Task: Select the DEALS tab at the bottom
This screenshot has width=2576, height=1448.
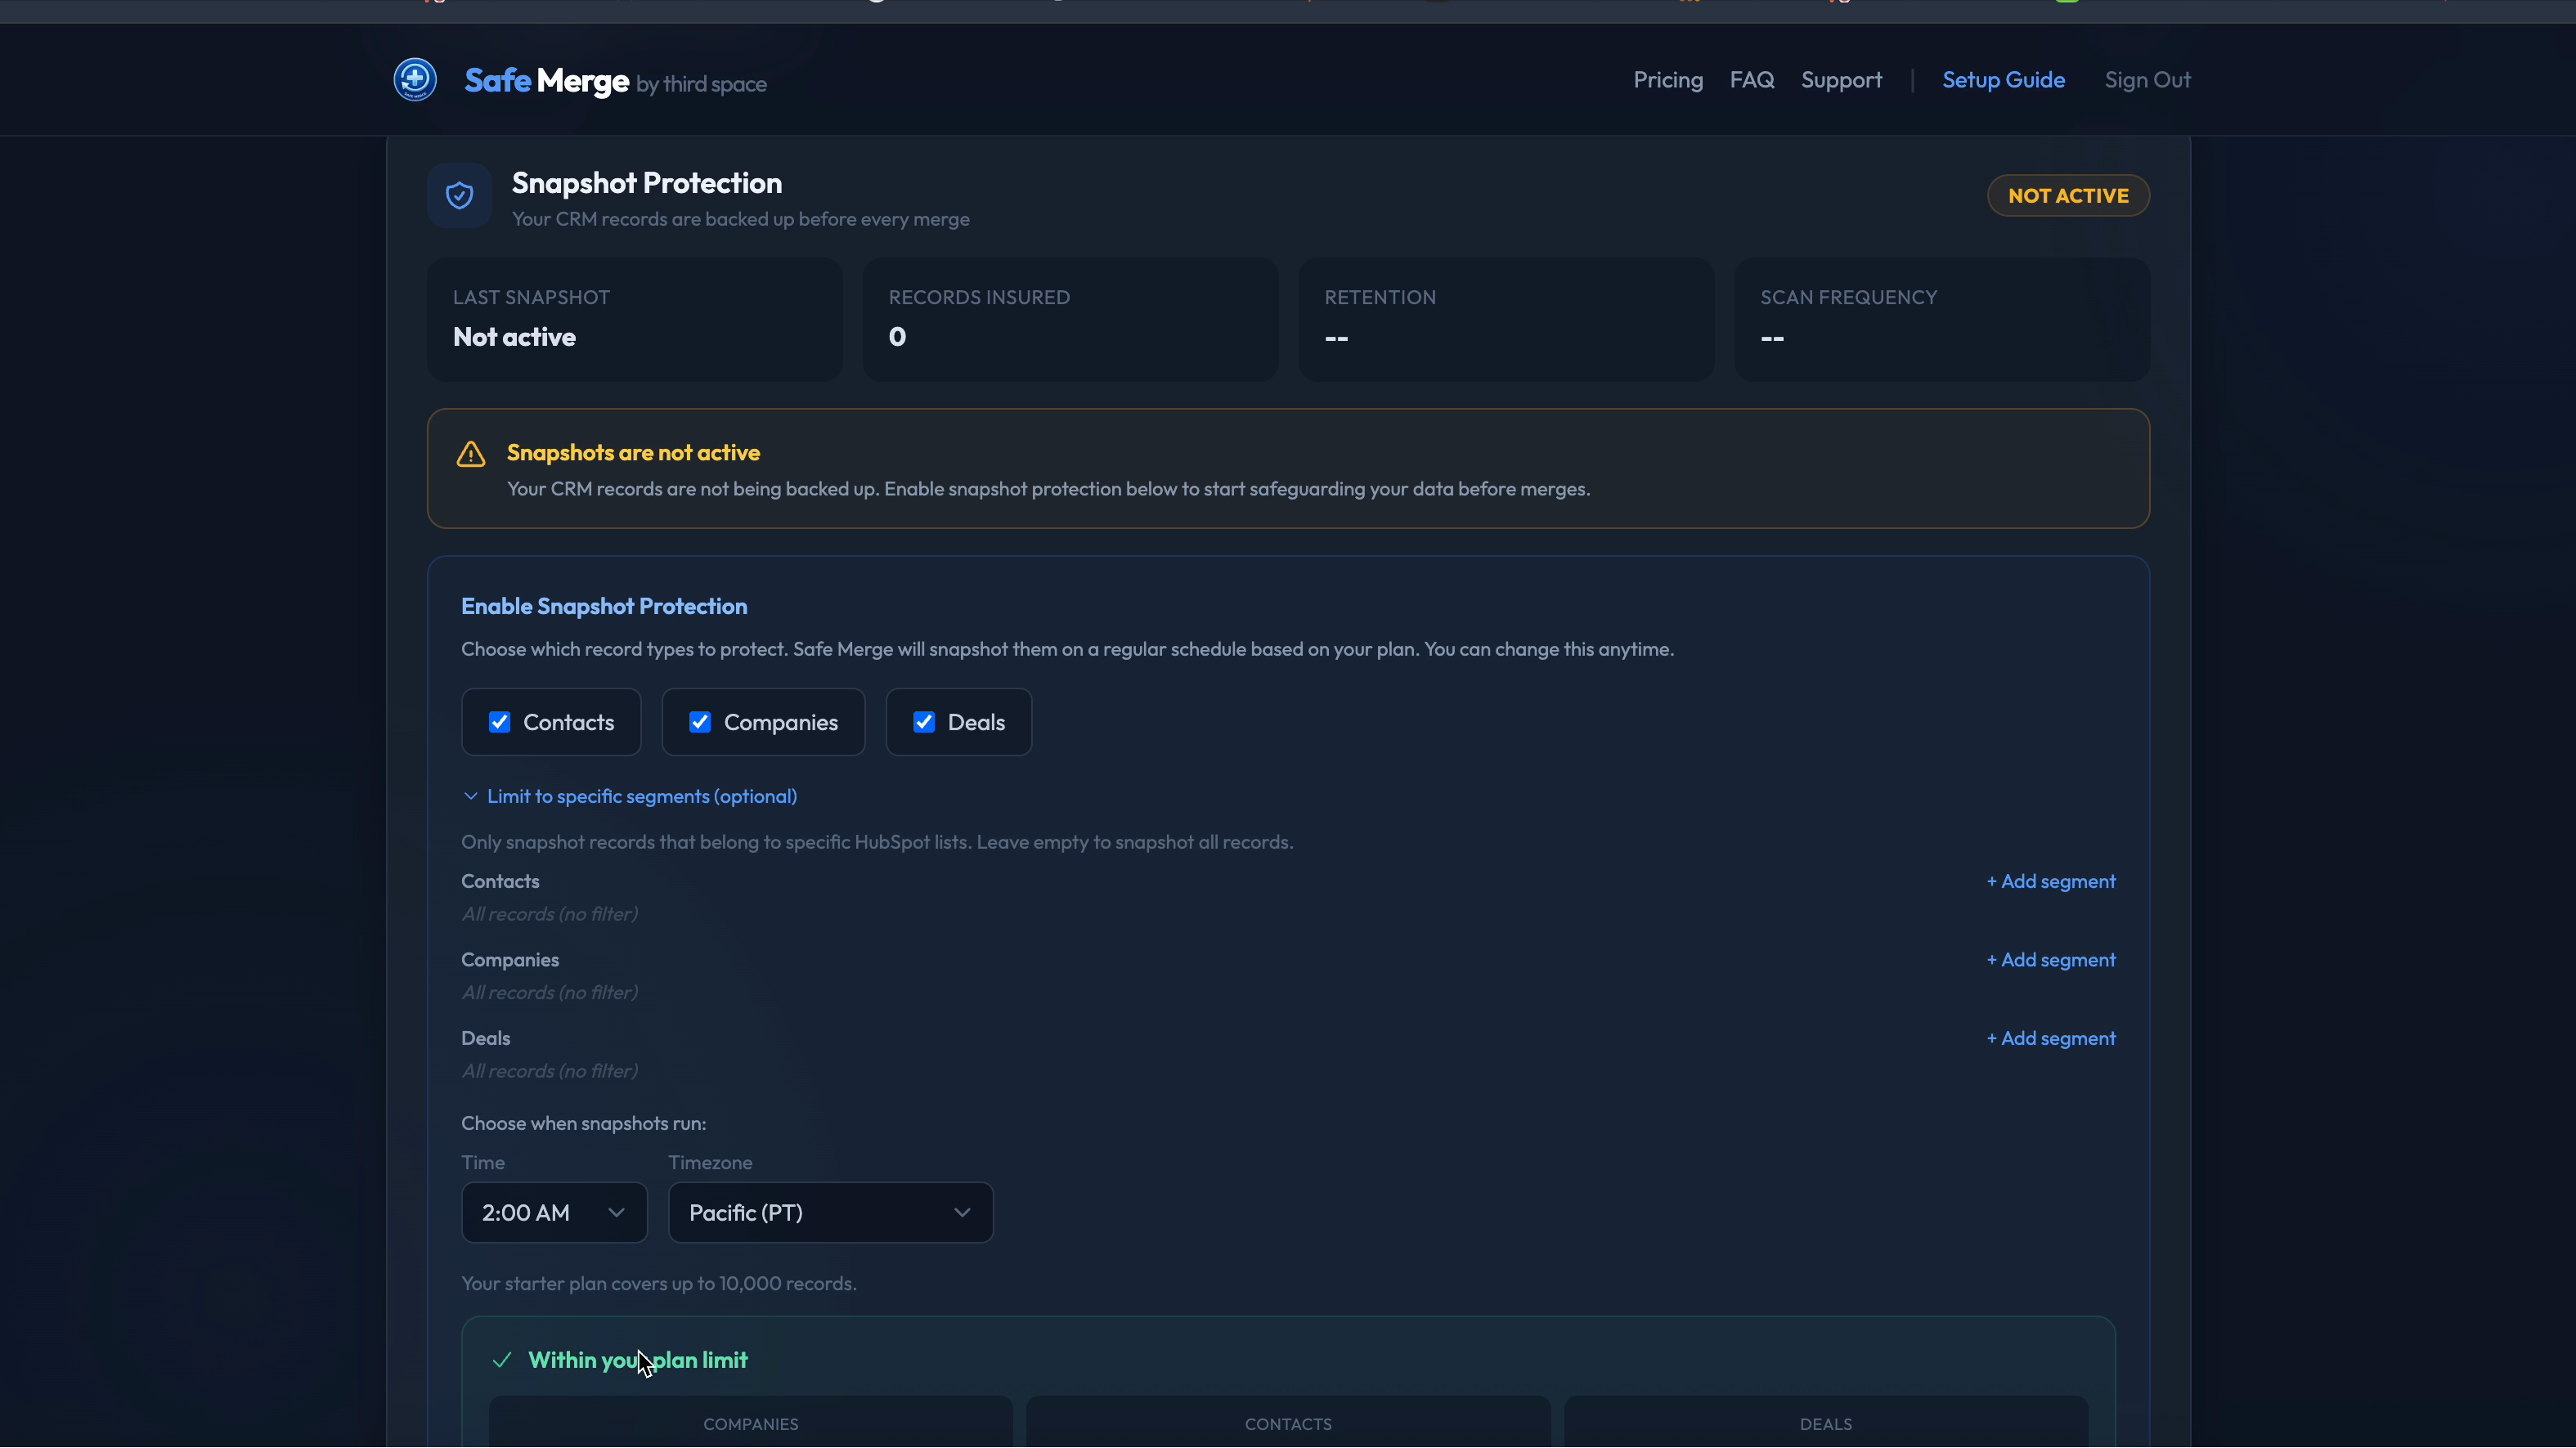Action: pyautogui.click(x=1824, y=1423)
